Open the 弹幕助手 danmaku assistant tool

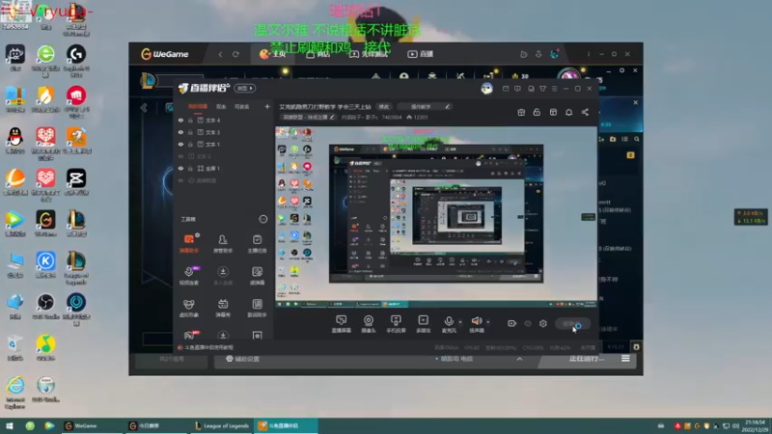188,244
